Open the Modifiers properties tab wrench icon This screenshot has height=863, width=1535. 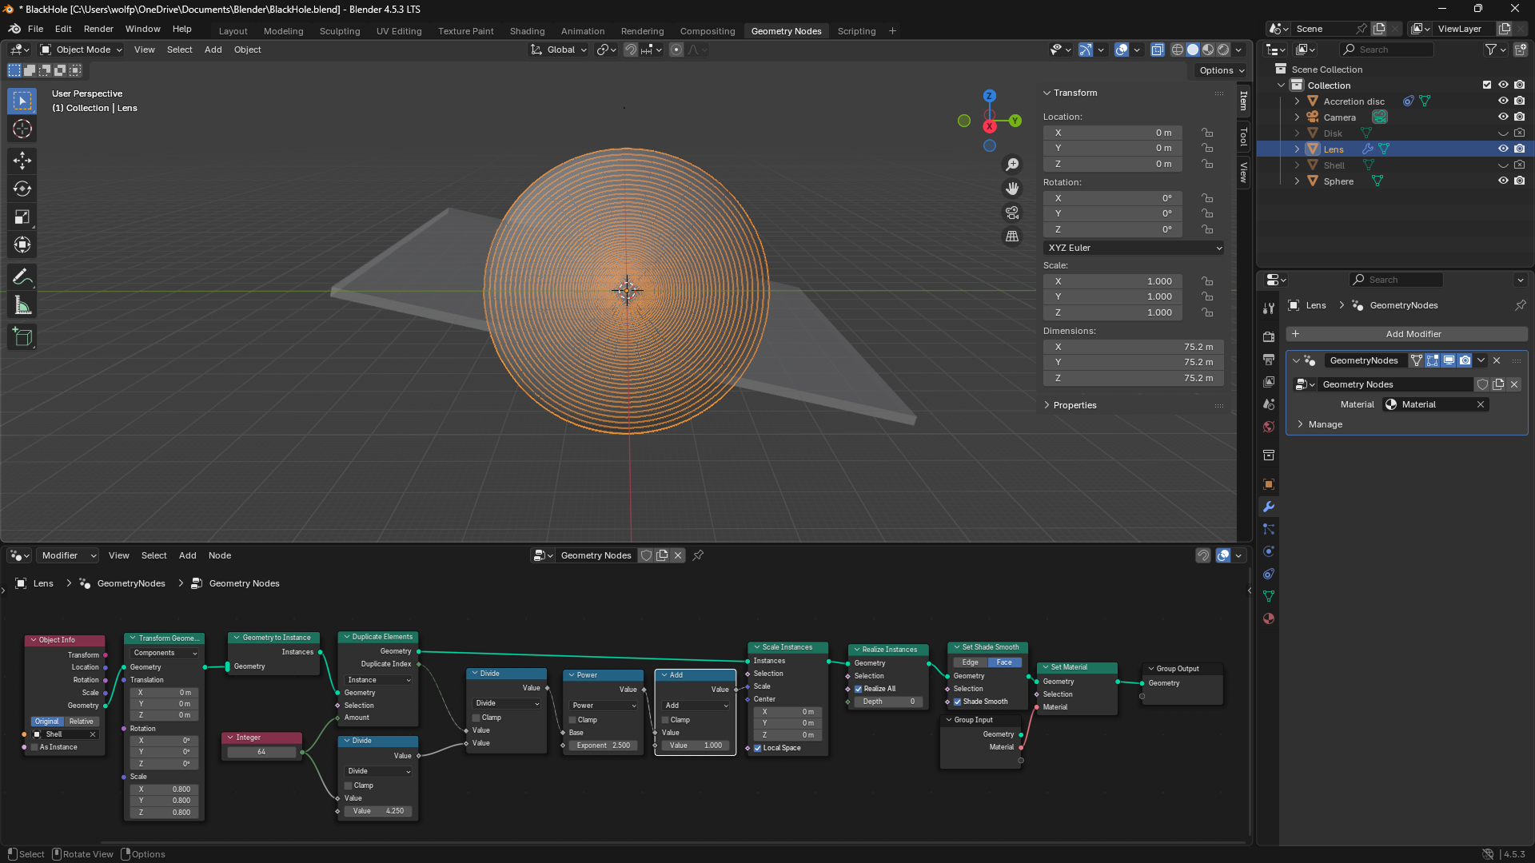click(x=1269, y=507)
